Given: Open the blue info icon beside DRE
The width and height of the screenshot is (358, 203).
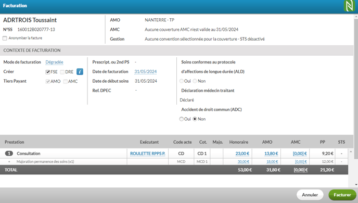Looking at the screenshot, I should (80, 72).
